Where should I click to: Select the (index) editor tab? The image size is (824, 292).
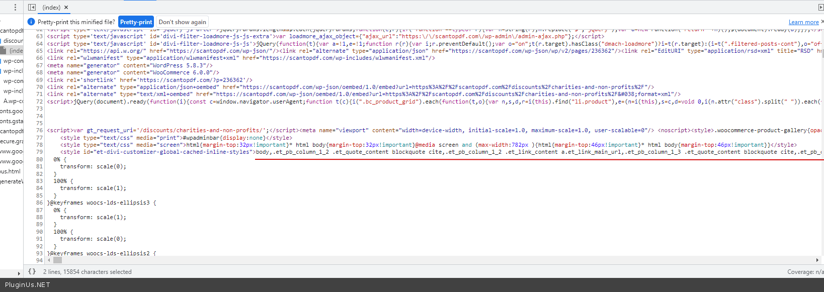coord(51,8)
